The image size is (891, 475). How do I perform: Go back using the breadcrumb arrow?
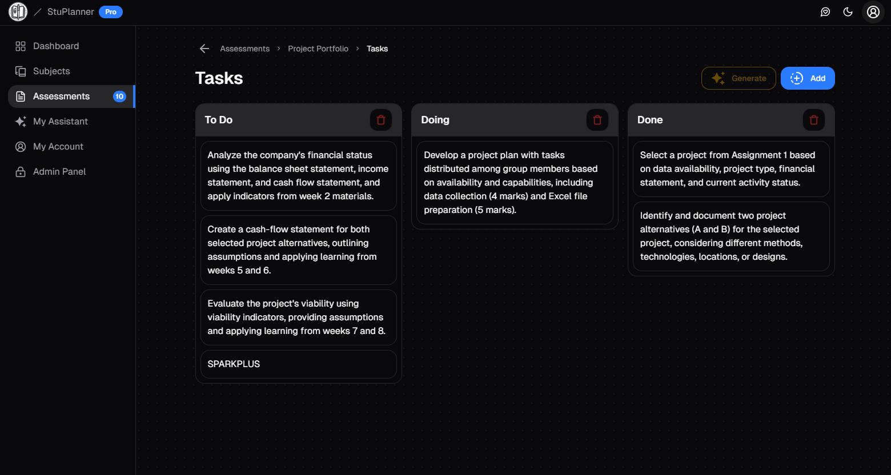pos(204,49)
